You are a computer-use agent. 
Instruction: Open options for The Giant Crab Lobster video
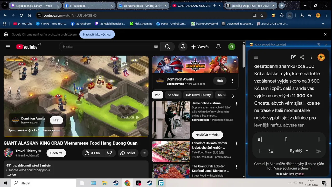pos(236,167)
